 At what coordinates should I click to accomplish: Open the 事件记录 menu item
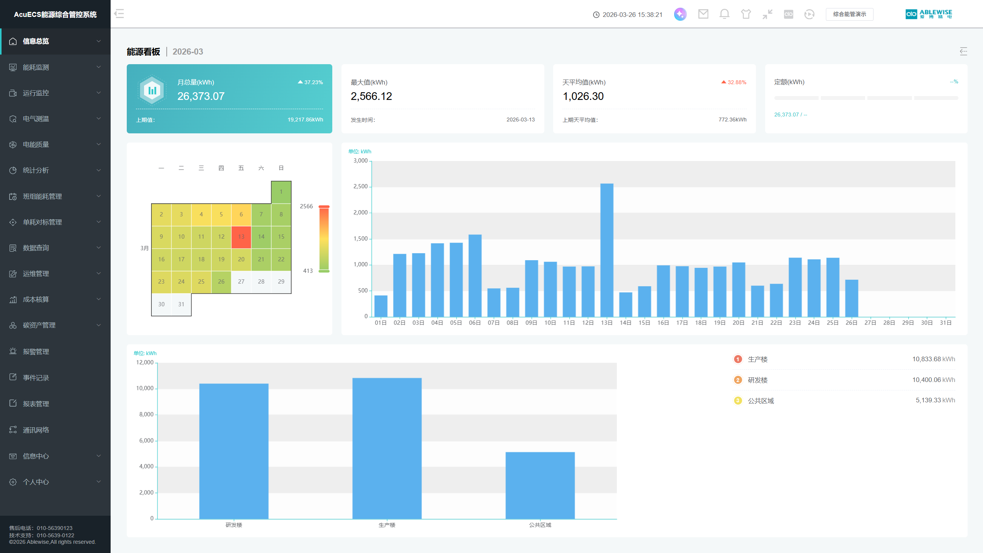36,378
